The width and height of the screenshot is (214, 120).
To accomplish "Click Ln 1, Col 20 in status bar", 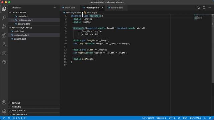I will (148, 118).
